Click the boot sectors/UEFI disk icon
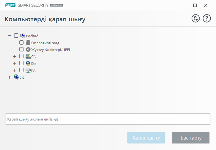Screen dimensions: 216x150 (28, 49)
